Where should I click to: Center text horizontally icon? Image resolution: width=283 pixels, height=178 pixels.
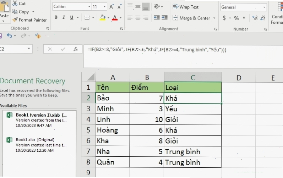coord(138,17)
